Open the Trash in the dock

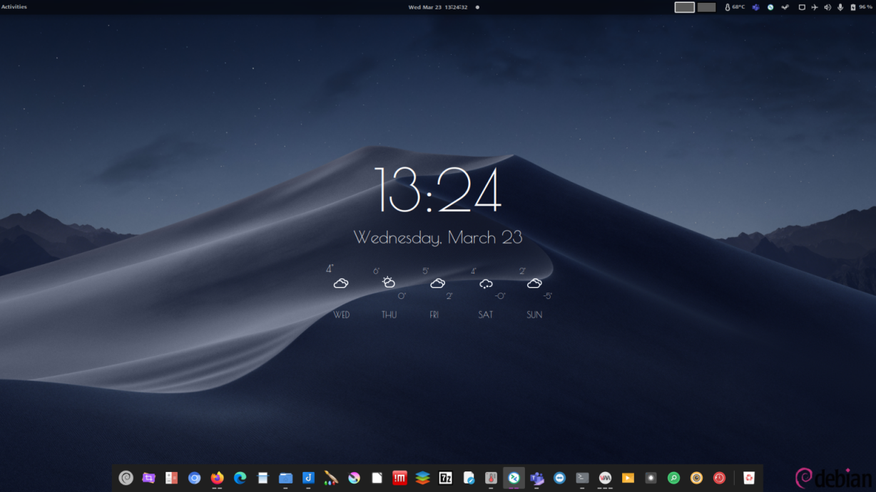748,478
